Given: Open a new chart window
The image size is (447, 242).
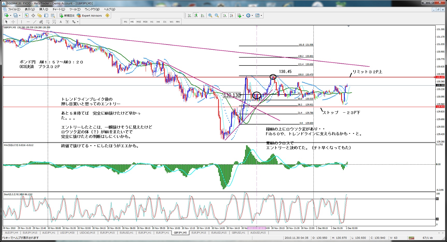Looking at the screenshot, I should point(6,16).
